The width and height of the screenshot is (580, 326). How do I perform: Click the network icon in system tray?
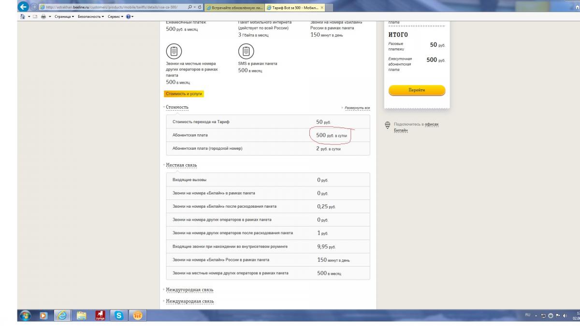[x=543, y=315]
